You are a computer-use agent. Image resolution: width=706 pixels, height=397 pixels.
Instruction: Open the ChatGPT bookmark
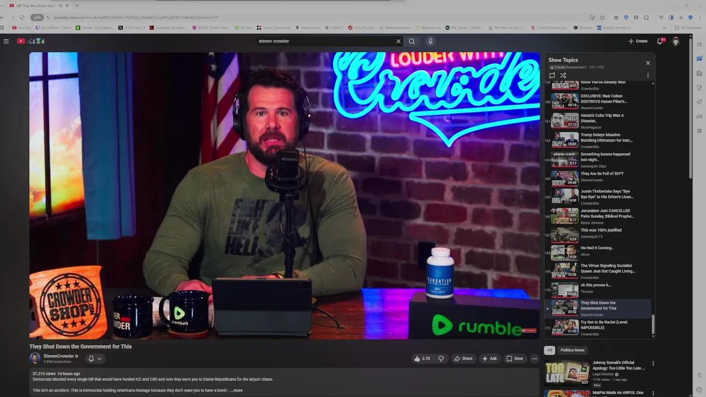pos(333,28)
